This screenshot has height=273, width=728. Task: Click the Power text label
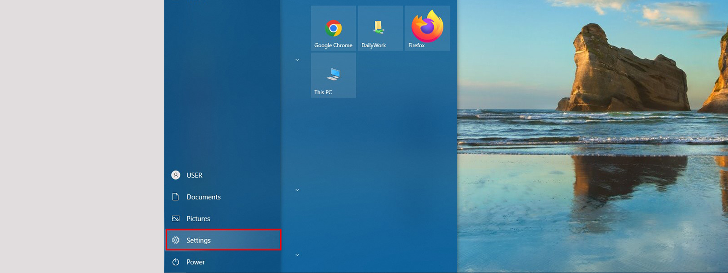click(x=196, y=262)
